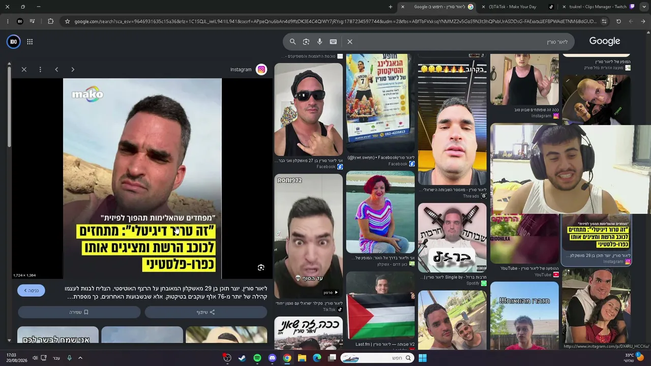Switch to the Twitch Clips Manager tab
651x366 pixels.
click(600, 7)
